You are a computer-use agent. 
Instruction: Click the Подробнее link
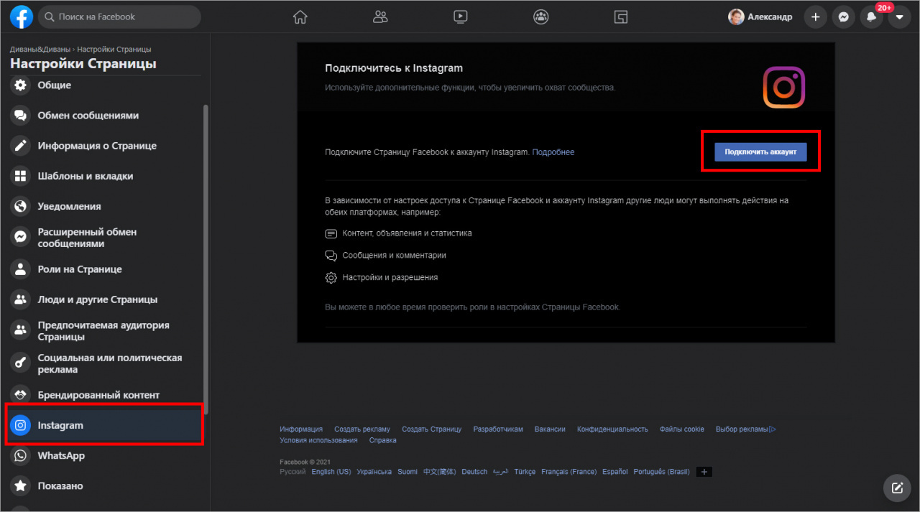553,152
